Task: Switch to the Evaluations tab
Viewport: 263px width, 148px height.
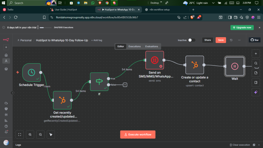Action: (x=152, y=47)
